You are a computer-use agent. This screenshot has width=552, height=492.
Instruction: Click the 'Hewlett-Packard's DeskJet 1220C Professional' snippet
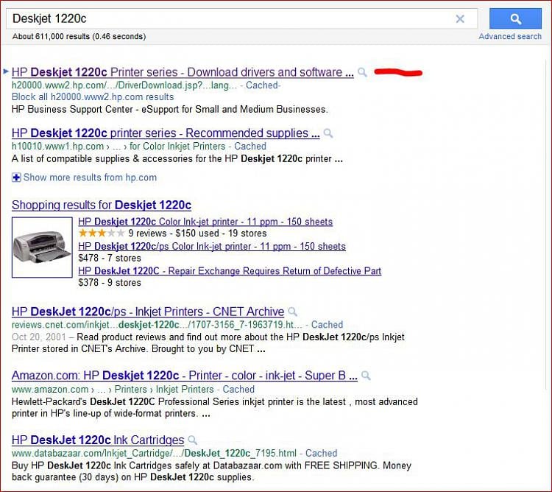pyautogui.click(x=214, y=407)
